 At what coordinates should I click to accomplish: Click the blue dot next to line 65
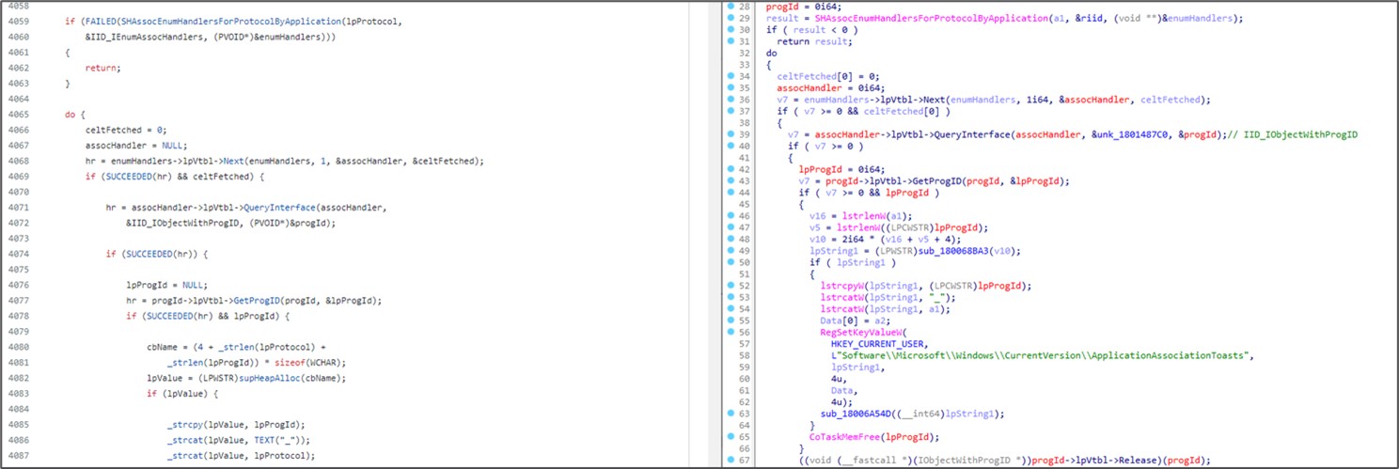click(731, 436)
